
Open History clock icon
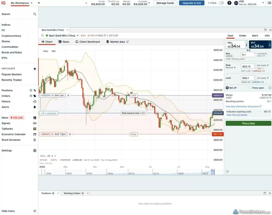pyautogui.click(x=35, y=101)
